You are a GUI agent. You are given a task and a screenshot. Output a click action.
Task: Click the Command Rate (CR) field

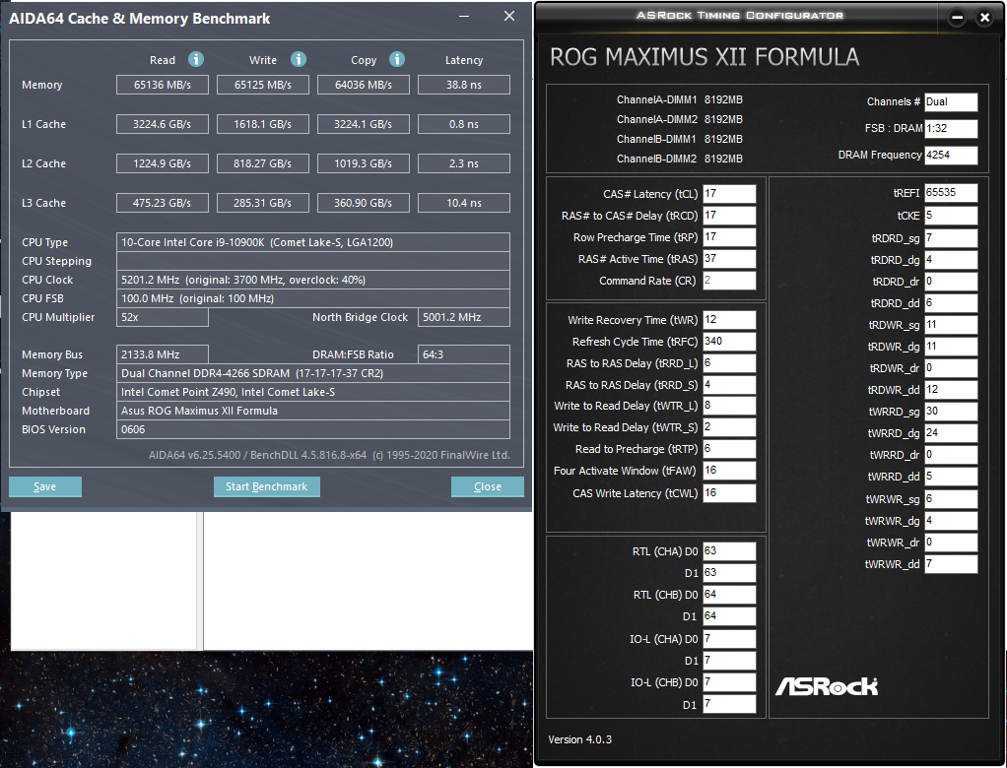point(729,281)
